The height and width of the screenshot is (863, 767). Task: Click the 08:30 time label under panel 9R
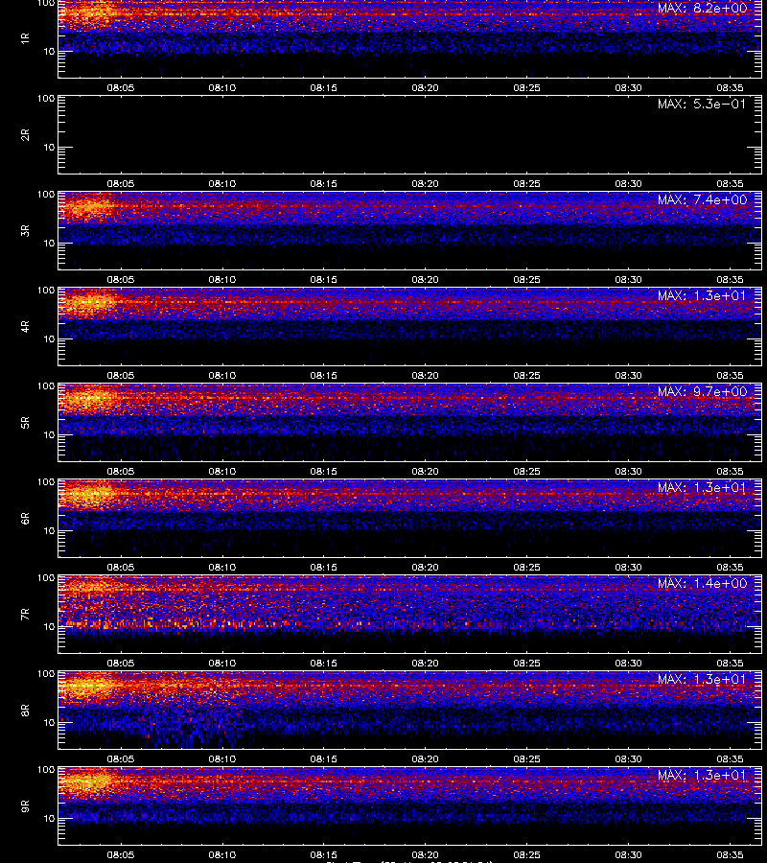point(628,854)
